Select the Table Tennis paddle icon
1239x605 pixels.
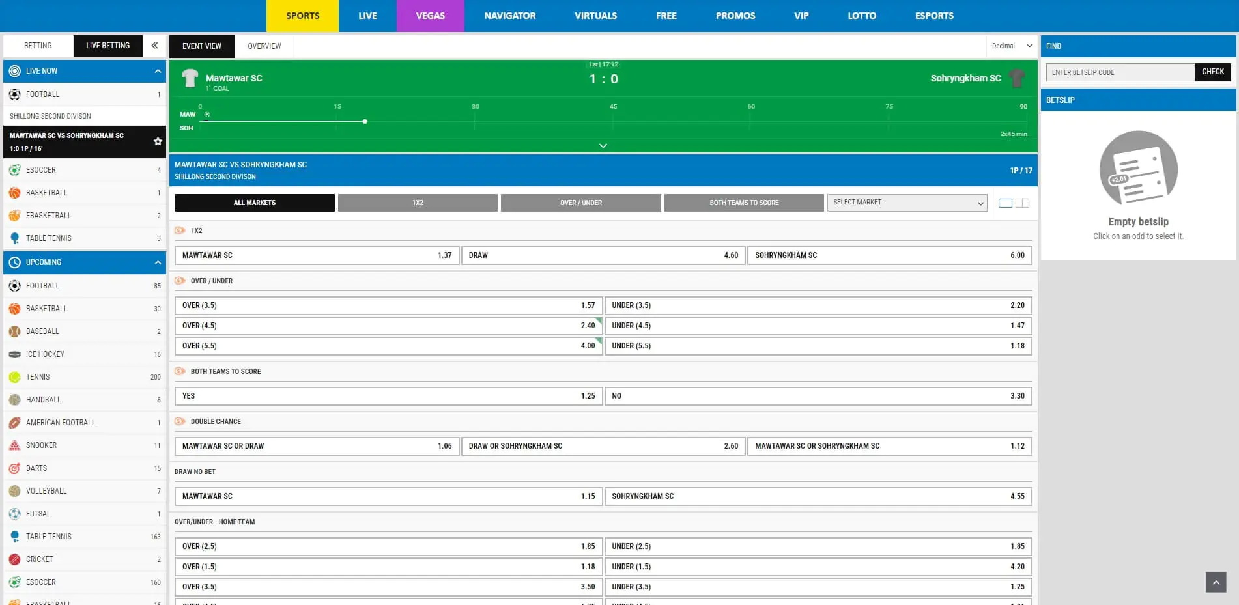14,238
